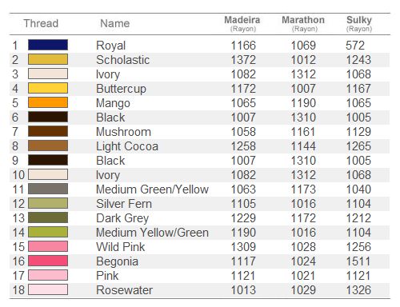Click the Mushroom brown swatch
The image size is (400, 307).
pos(48,131)
